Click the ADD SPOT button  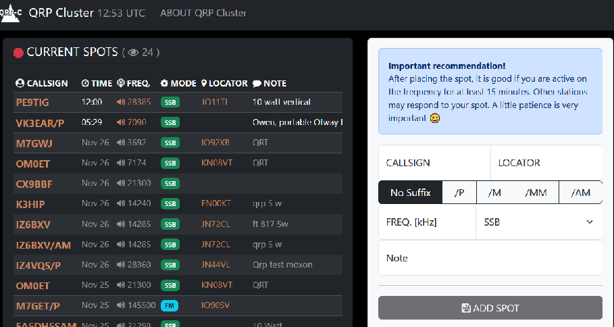[x=490, y=308]
